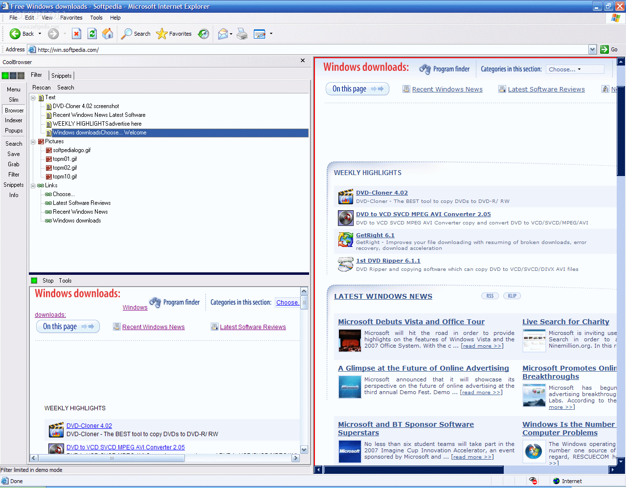Open the Back button history dropdown arrow
626x488 pixels.
tap(40, 34)
